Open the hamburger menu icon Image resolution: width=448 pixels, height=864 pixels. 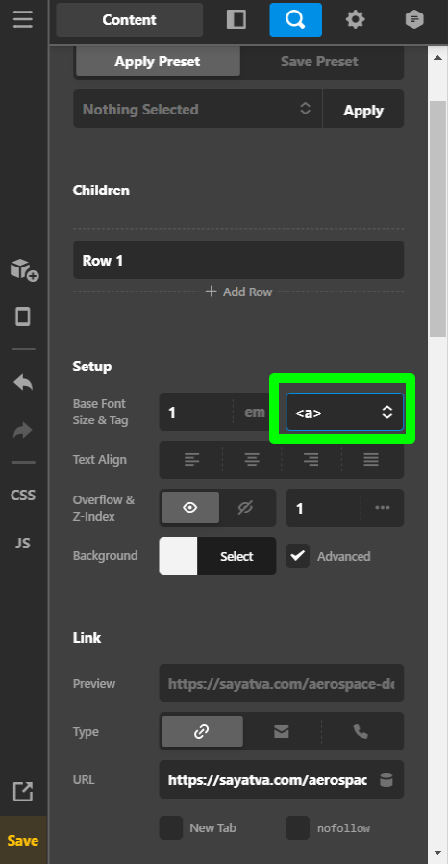pyautogui.click(x=23, y=20)
